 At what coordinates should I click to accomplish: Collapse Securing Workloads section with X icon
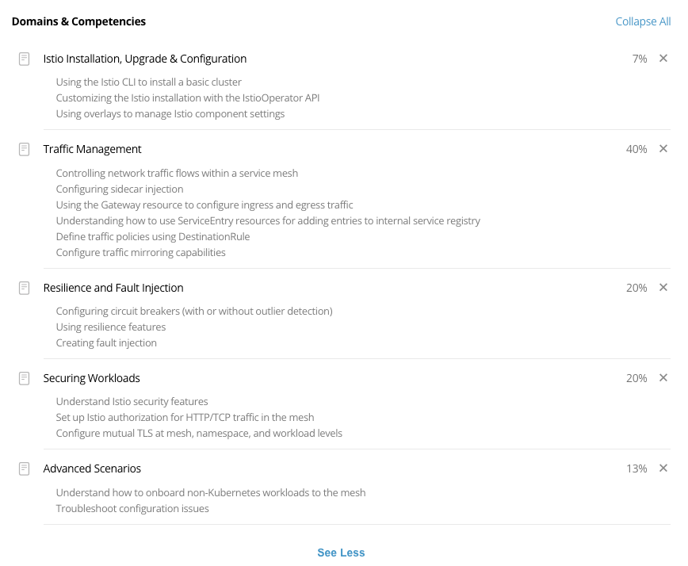(663, 378)
